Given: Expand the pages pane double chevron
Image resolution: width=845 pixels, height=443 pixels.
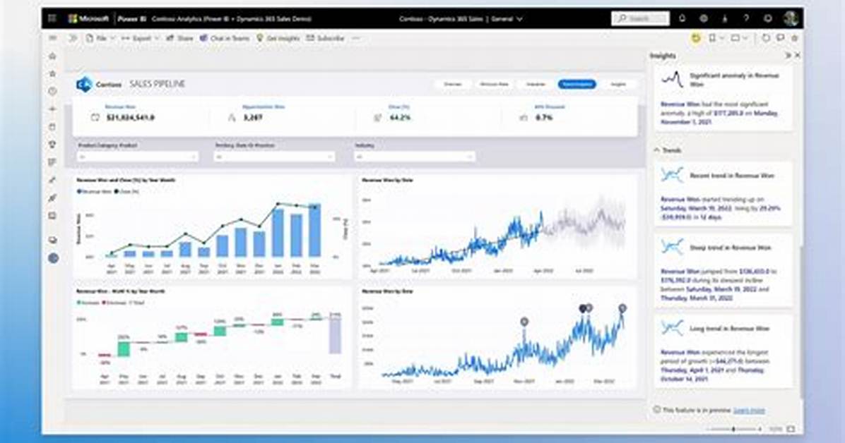Looking at the screenshot, I should click(73, 38).
